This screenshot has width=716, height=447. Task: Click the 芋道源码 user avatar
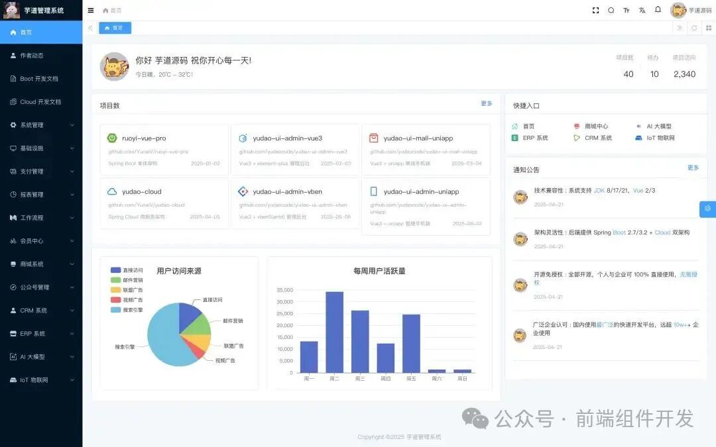(x=678, y=10)
